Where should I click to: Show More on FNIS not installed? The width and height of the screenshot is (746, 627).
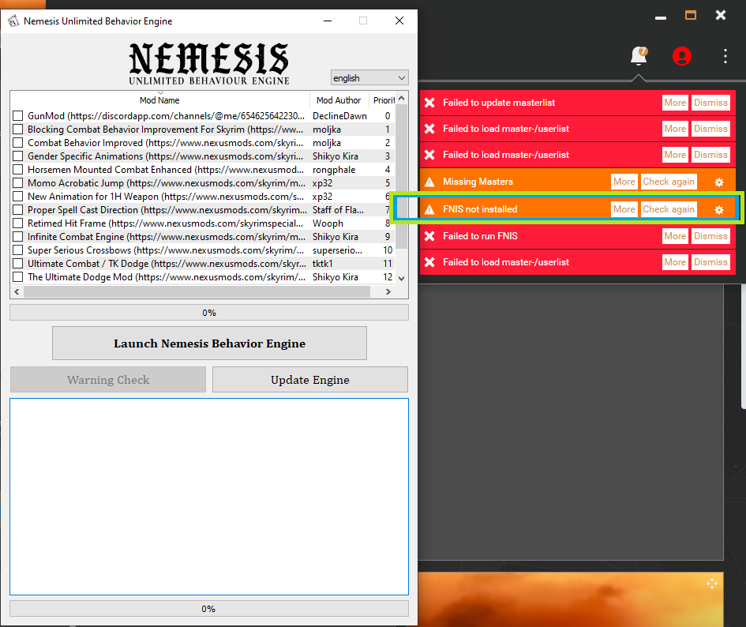coord(624,209)
